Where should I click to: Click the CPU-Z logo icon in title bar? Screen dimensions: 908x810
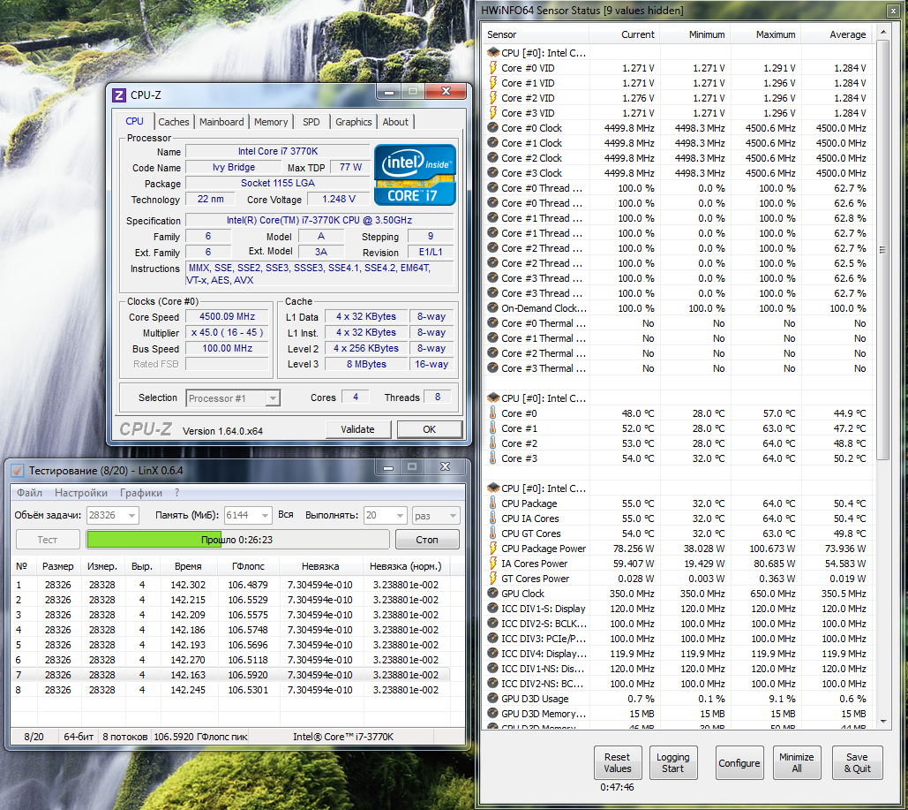tap(119, 95)
